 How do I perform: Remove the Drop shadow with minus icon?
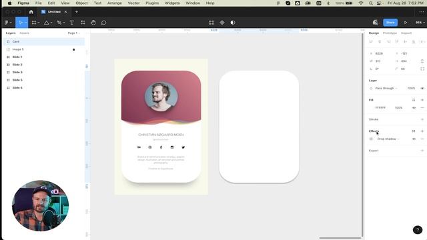tap(422, 139)
